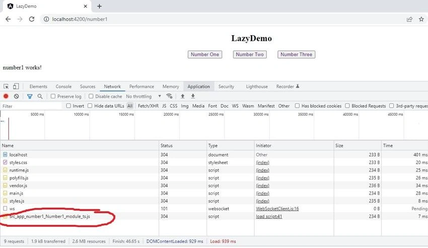Stop recording the network log
428x248 pixels.
[x=6, y=96]
